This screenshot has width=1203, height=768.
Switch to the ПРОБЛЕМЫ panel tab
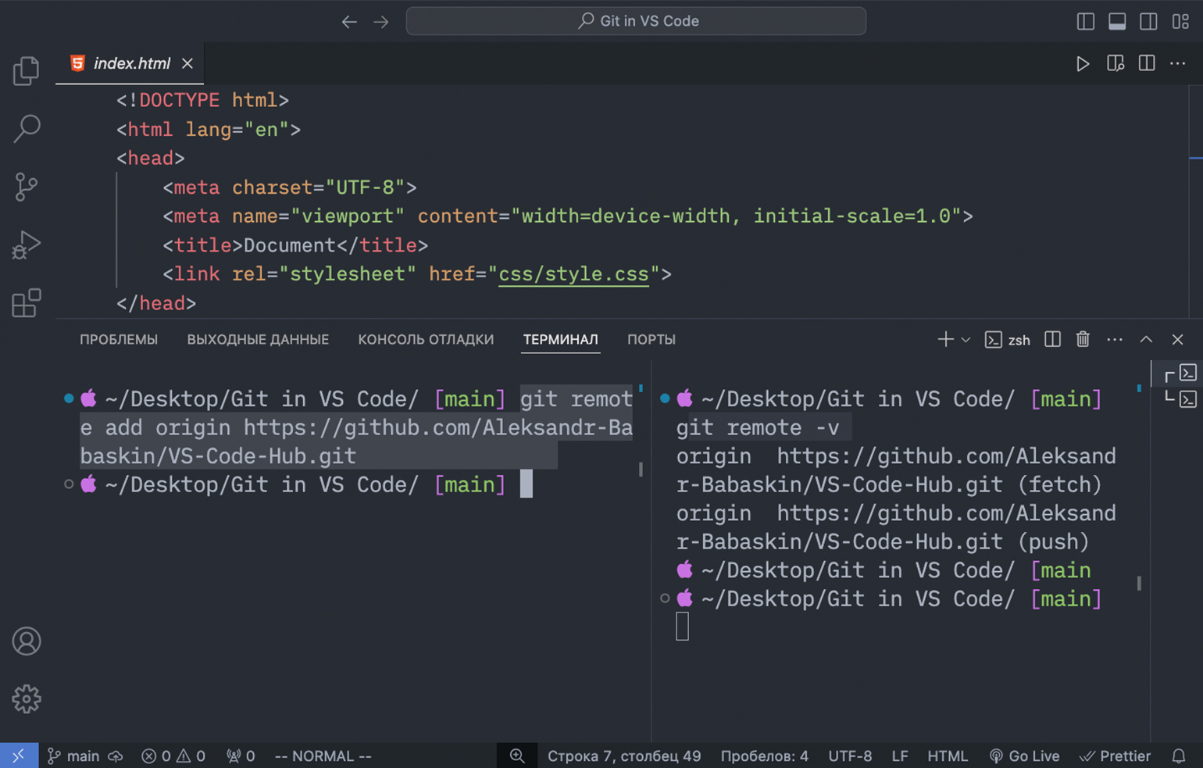pyautogui.click(x=119, y=340)
